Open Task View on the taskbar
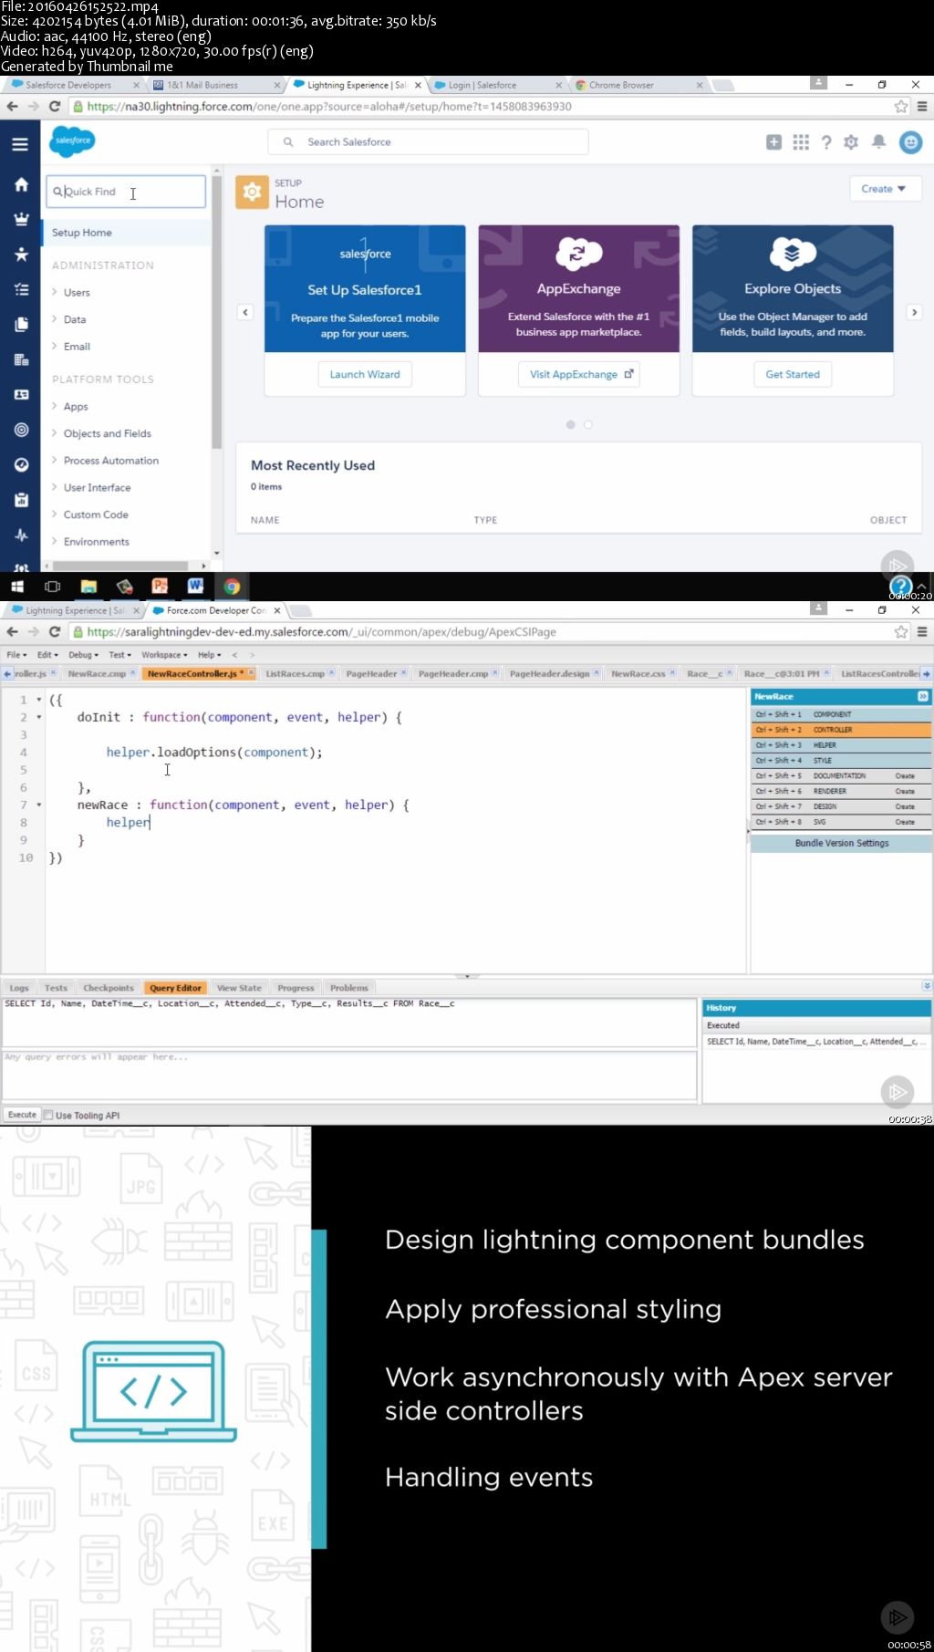Screen dimensions: 934x1652 click(52, 587)
